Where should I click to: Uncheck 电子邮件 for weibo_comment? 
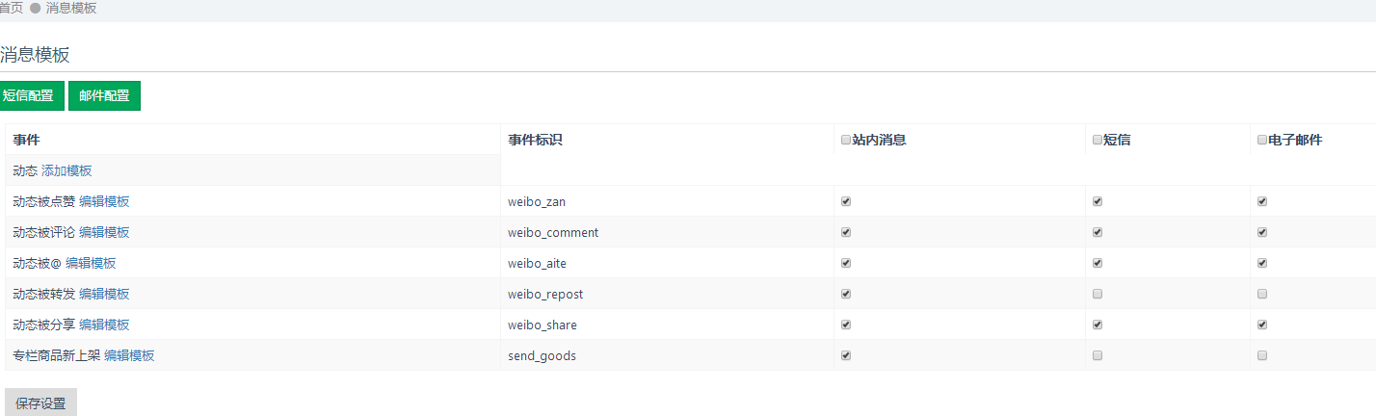tap(1262, 232)
